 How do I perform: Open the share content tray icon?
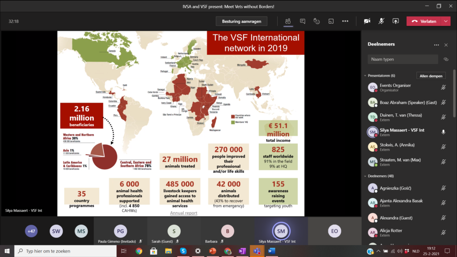(x=395, y=21)
